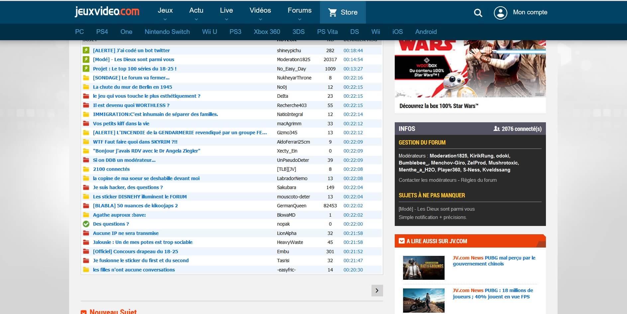Viewport: 627px width, 314px height.
Task: Click the search magnifier icon
Action: click(478, 13)
